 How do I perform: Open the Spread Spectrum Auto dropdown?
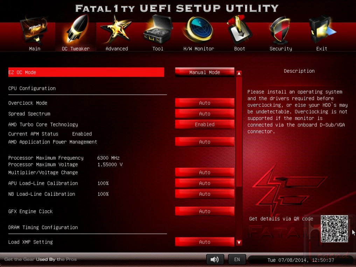(x=204, y=114)
